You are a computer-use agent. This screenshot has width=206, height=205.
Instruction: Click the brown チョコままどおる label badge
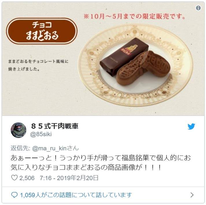point(42,31)
